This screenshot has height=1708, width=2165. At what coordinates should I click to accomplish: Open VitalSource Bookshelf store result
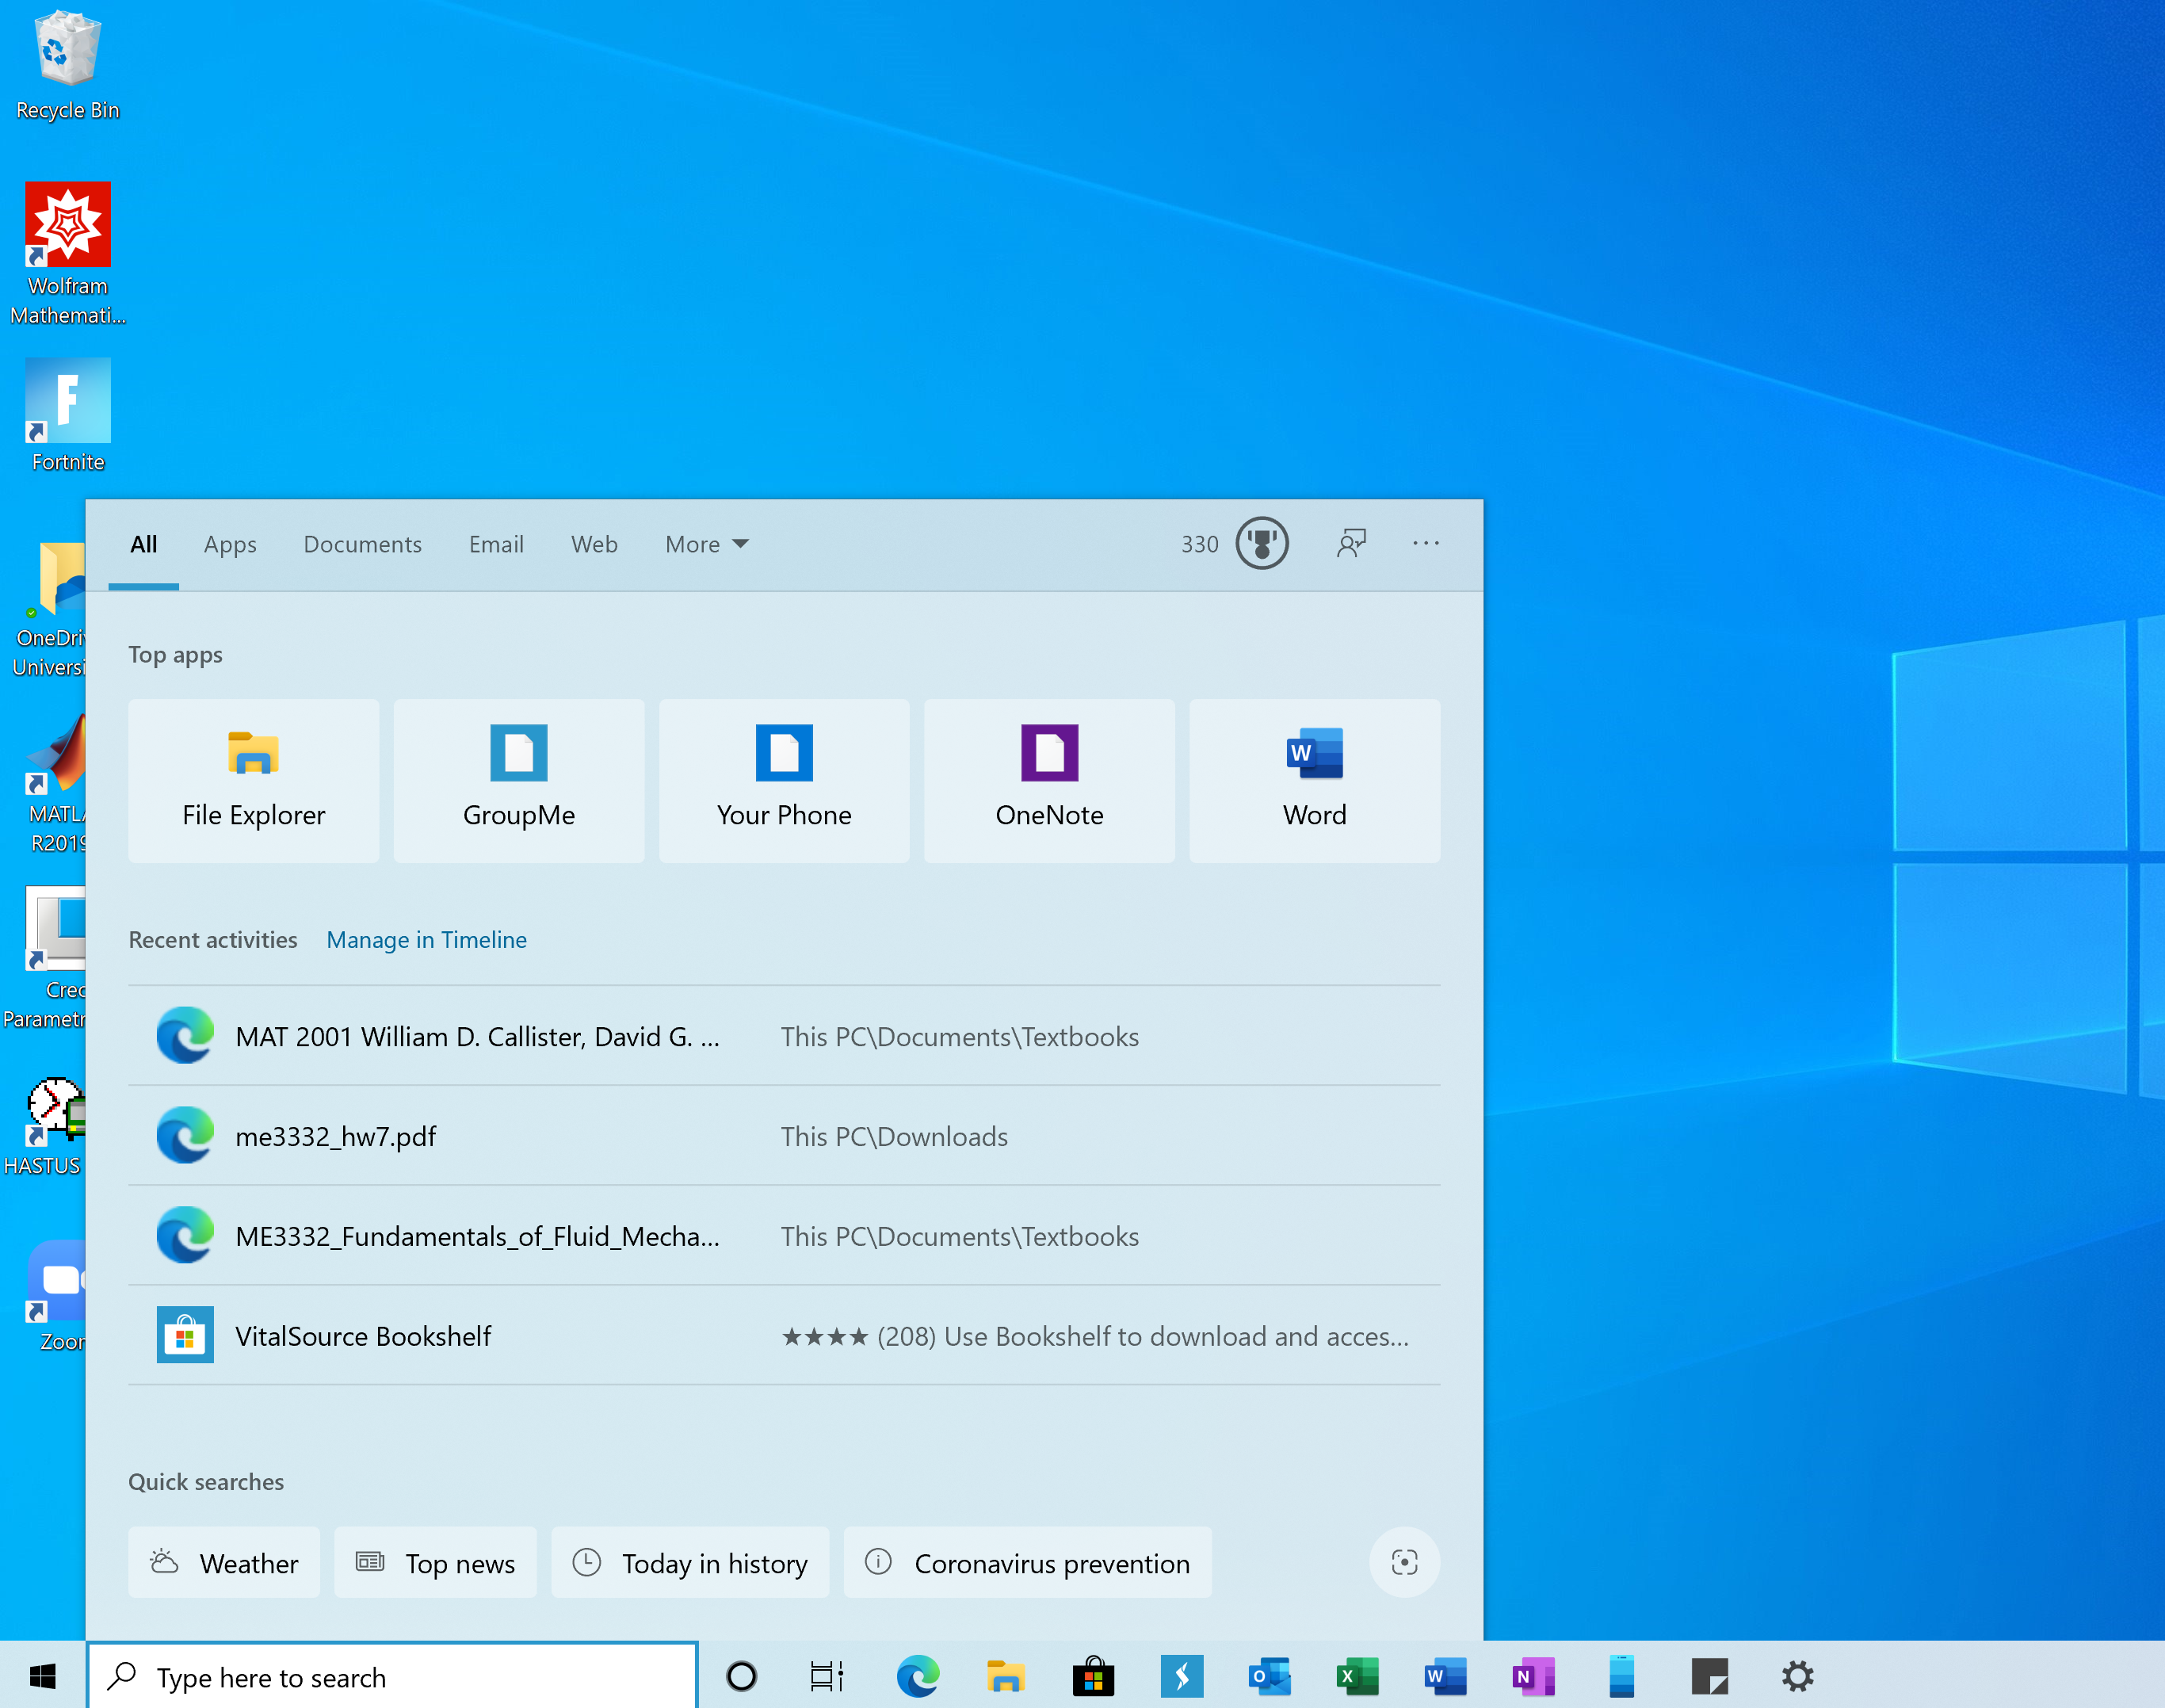(784, 1336)
